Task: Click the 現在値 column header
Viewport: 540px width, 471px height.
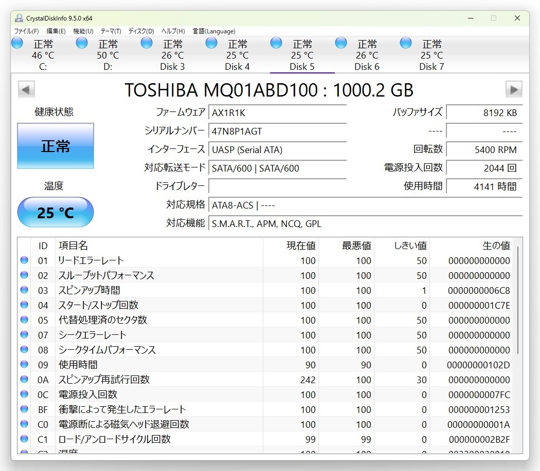Action: (291, 246)
